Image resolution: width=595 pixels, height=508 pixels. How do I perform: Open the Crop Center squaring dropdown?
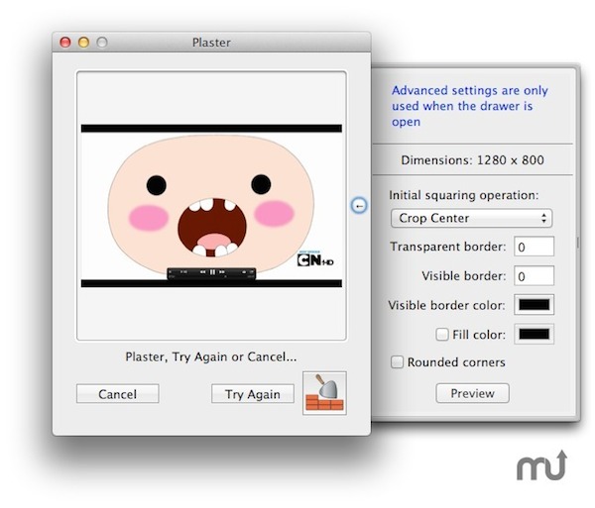(x=471, y=218)
